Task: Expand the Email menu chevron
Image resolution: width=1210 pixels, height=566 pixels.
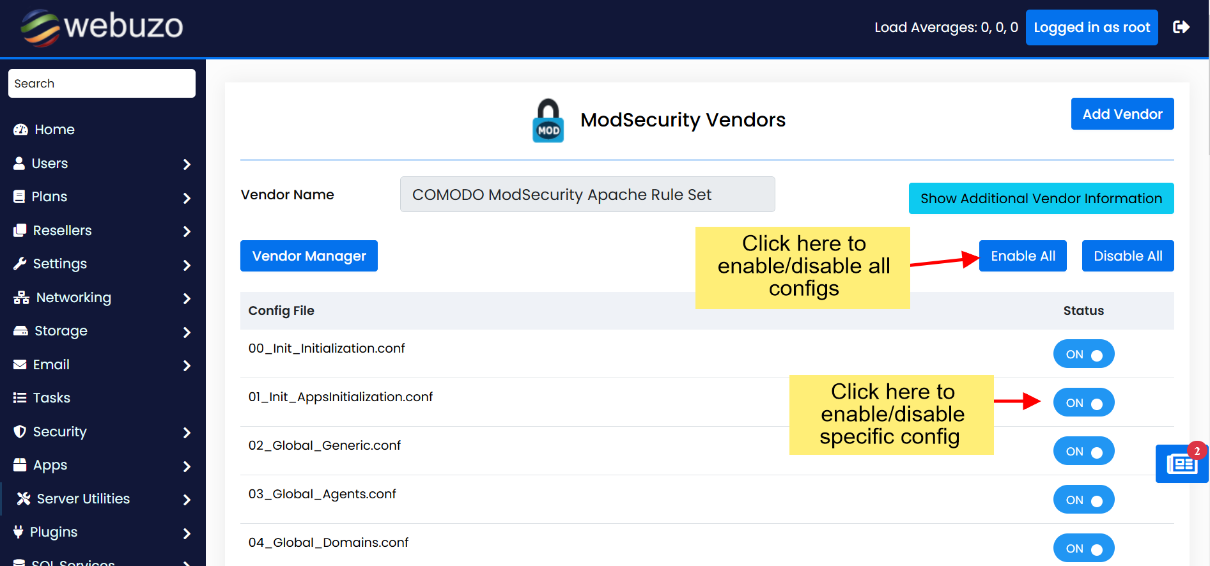Action: (187, 365)
